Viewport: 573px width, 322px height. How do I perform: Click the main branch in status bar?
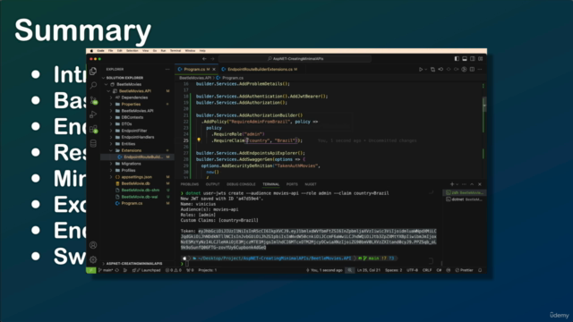coord(106,270)
